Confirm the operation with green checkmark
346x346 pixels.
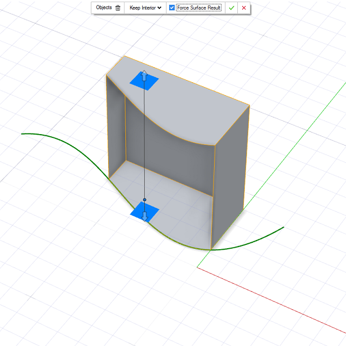pos(232,8)
